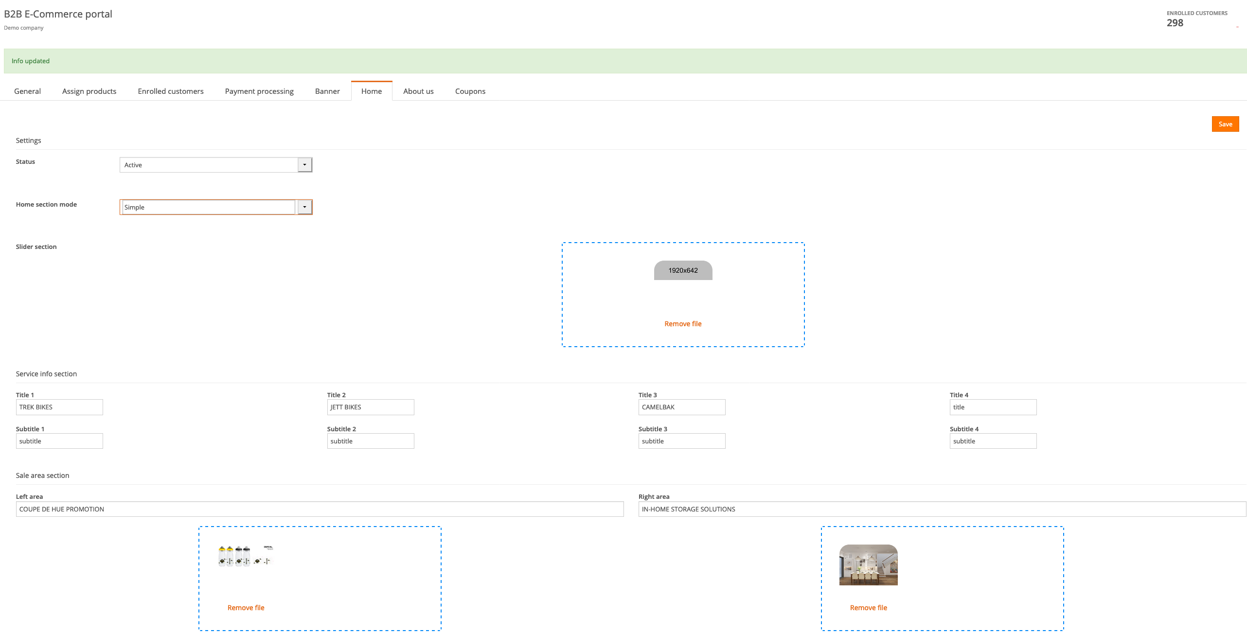Click the 1920x642 slider image thumbnail
This screenshot has width=1247, height=634.
[x=683, y=270]
